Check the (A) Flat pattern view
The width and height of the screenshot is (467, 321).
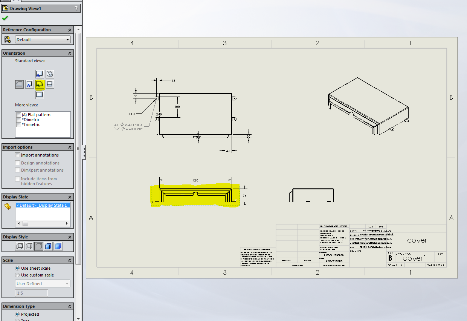pos(18,115)
